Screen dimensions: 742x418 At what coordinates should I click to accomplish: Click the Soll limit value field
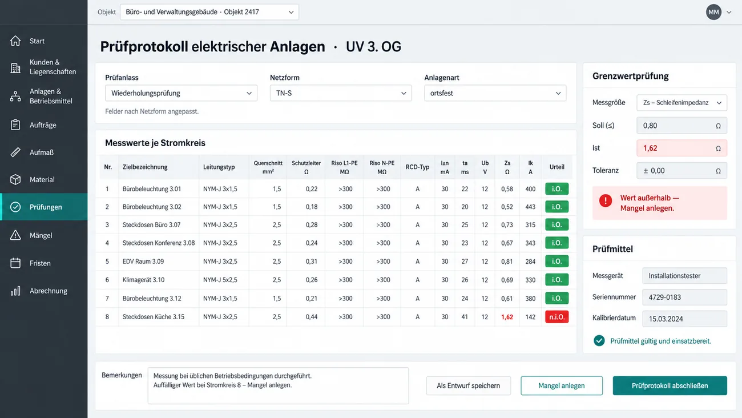681,126
